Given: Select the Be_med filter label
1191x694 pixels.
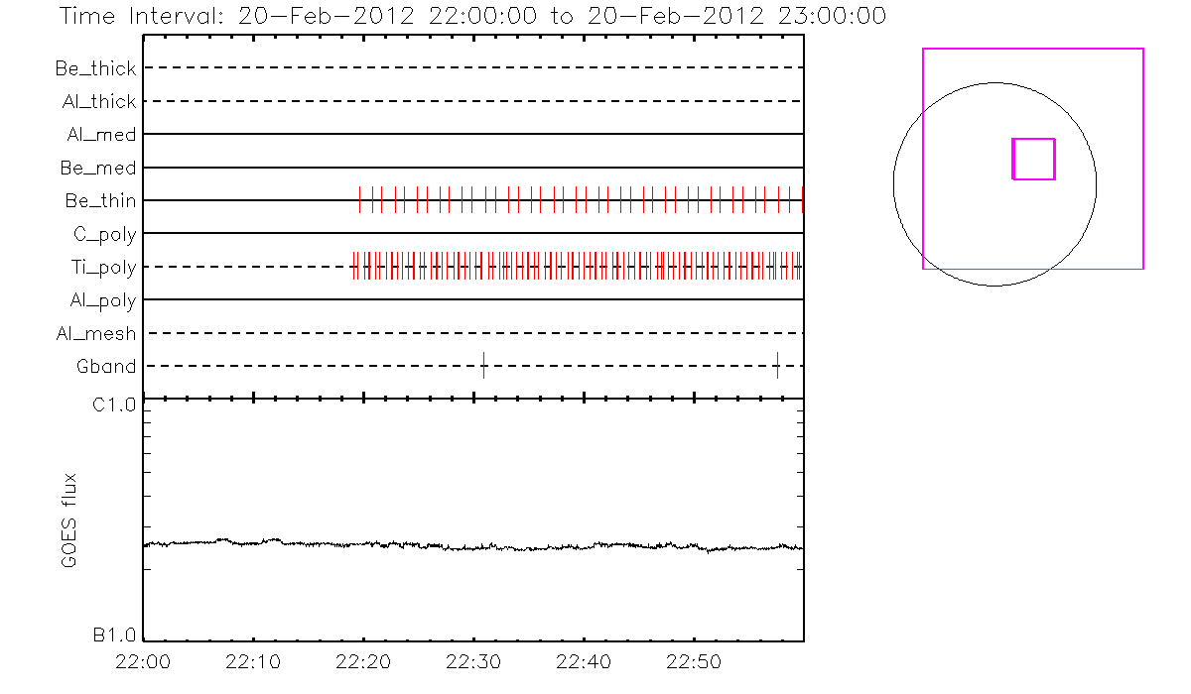Looking at the screenshot, I should pyautogui.click(x=100, y=168).
